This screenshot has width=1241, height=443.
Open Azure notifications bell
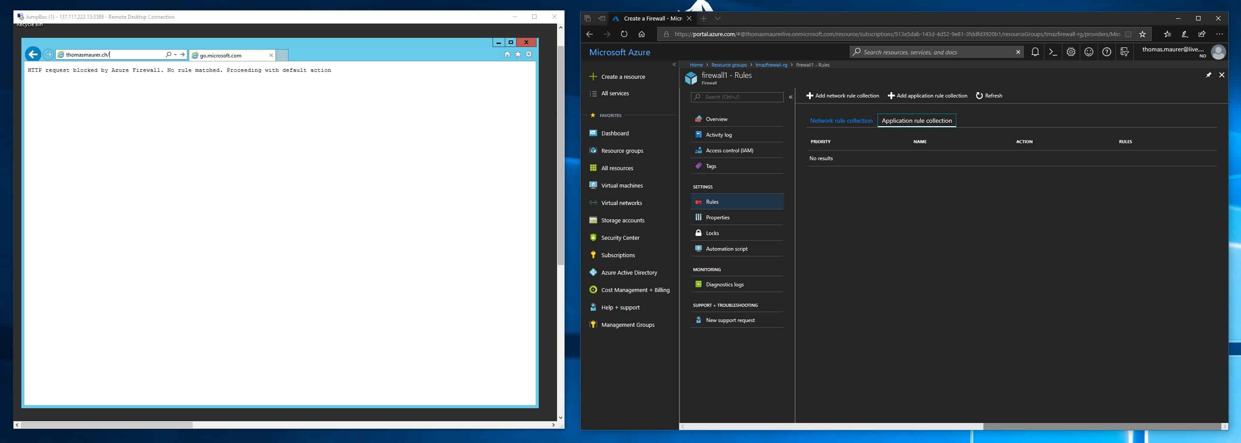tap(1035, 52)
